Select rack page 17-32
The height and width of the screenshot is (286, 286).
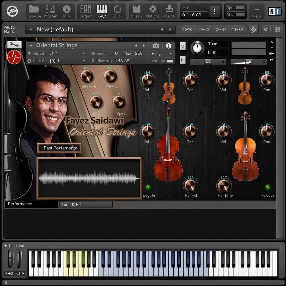click(204, 30)
